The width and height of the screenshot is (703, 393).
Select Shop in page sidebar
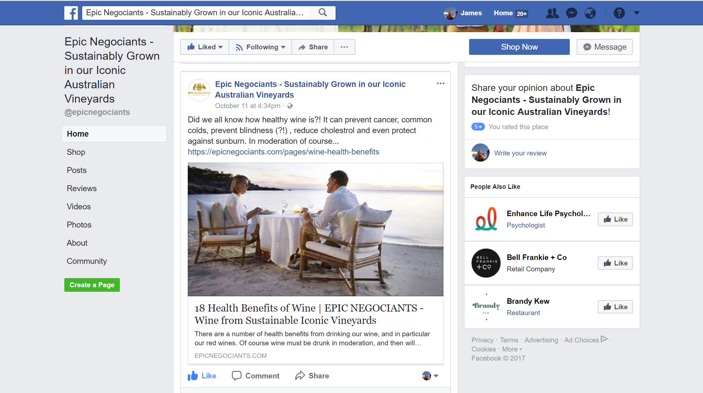point(76,152)
